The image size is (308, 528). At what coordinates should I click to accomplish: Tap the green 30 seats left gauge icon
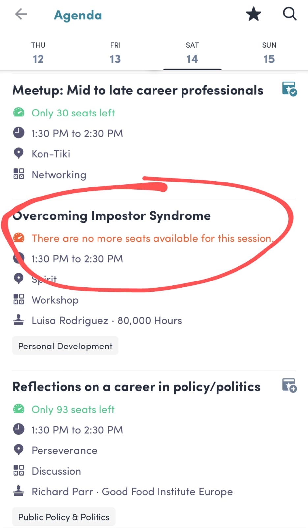pyautogui.click(x=18, y=113)
